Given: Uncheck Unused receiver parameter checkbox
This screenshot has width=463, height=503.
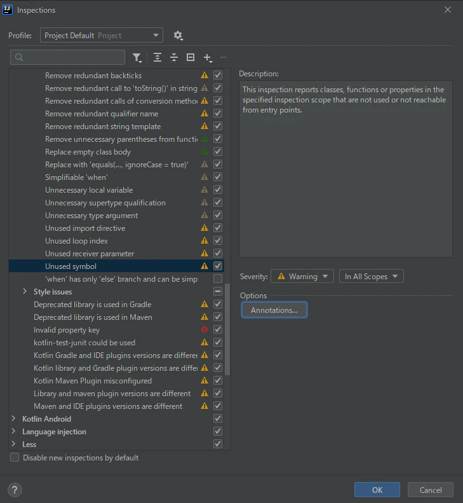Looking at the screenshot, I should 218,253.
